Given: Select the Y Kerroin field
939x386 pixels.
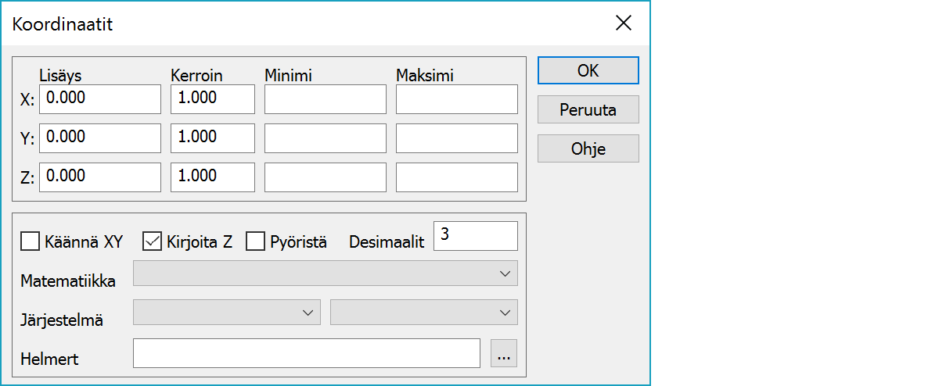Looking at the screenshot, I should point(213,138).
